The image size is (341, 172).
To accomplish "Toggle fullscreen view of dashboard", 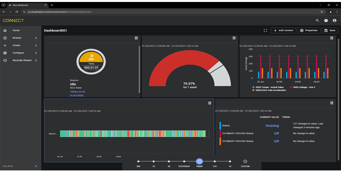I will point(265,30).
